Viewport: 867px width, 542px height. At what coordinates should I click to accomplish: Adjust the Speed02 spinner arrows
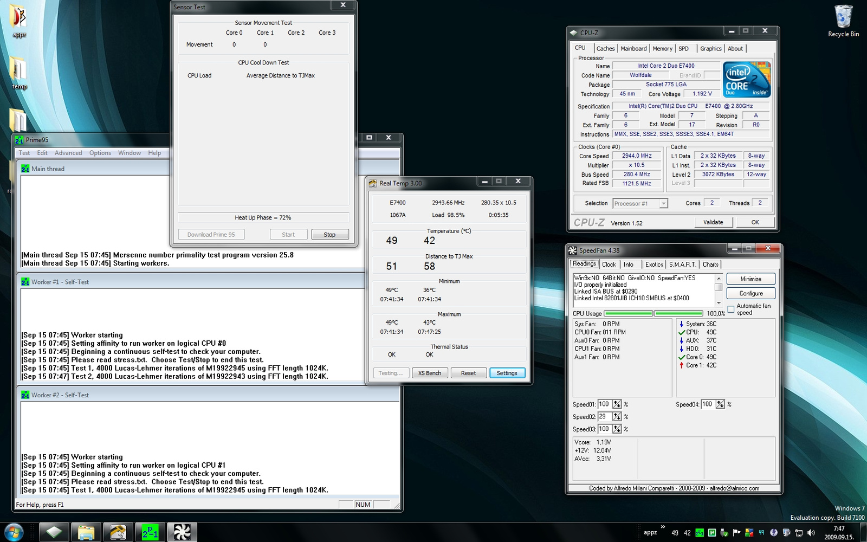tap(617, 417)
